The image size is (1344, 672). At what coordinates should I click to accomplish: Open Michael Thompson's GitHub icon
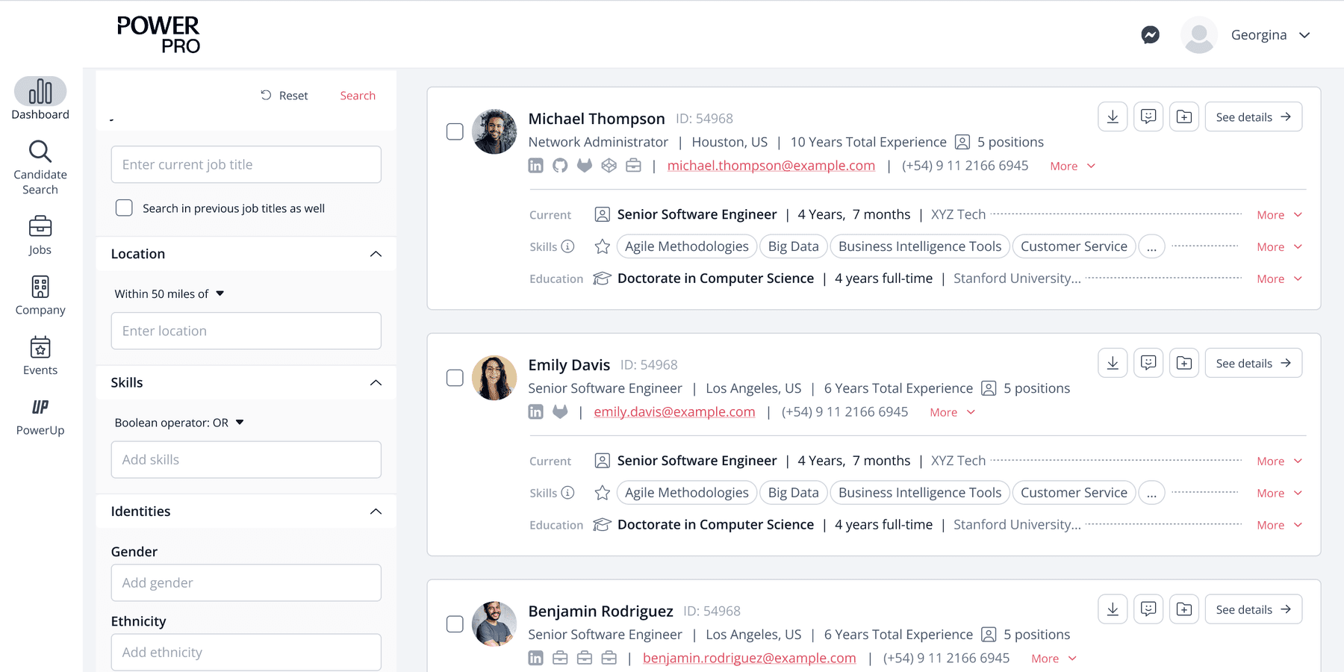(560, 165)
